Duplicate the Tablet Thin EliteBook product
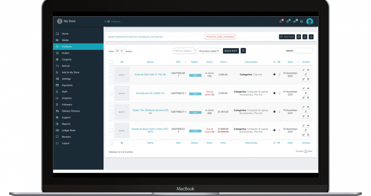Image resolution: width=371 pixels, height=196 pixels. [x=306, y=112]
